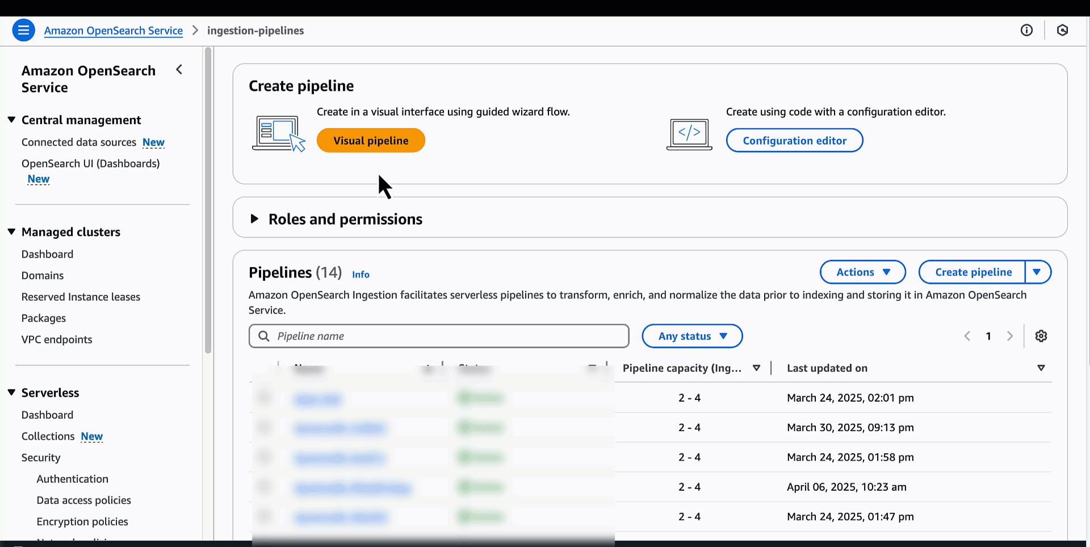Viewport: 1090px width, 547px height.
Task: Click the Create pipeline panel heading
Action: pos(301,86)
